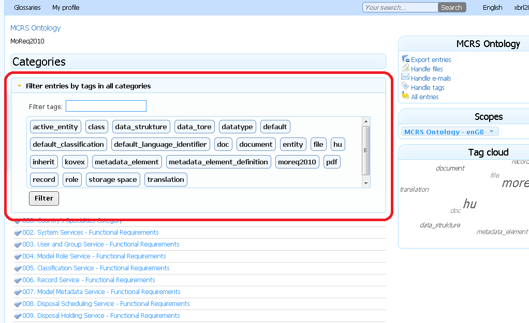The width and height of the screenshot is (529, 323).
Task: Click icon beside 005. Classification Service
Action: pyautogui.click(x=18, y=268)
